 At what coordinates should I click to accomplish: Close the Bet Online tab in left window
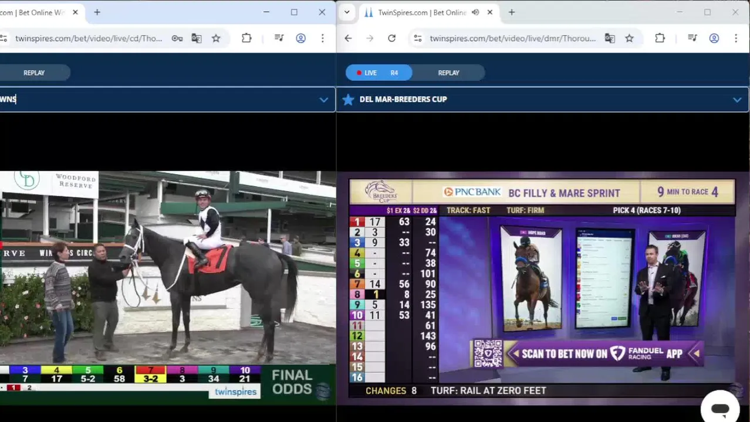pyautogui.click(x=76, y=12)
